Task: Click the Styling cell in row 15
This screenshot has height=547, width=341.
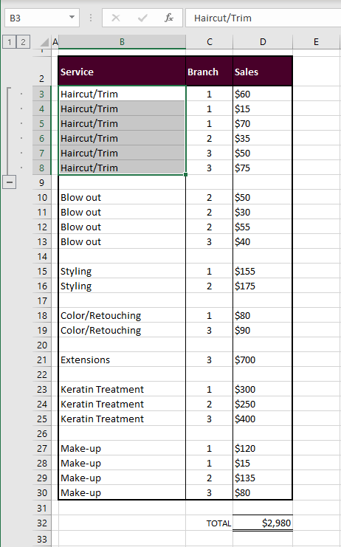Action: 122,271
